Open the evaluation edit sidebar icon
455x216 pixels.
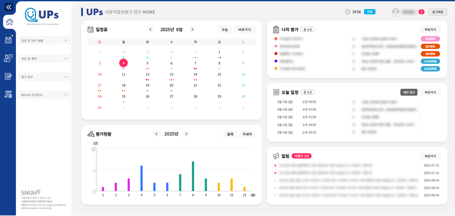tap(8, 76)
